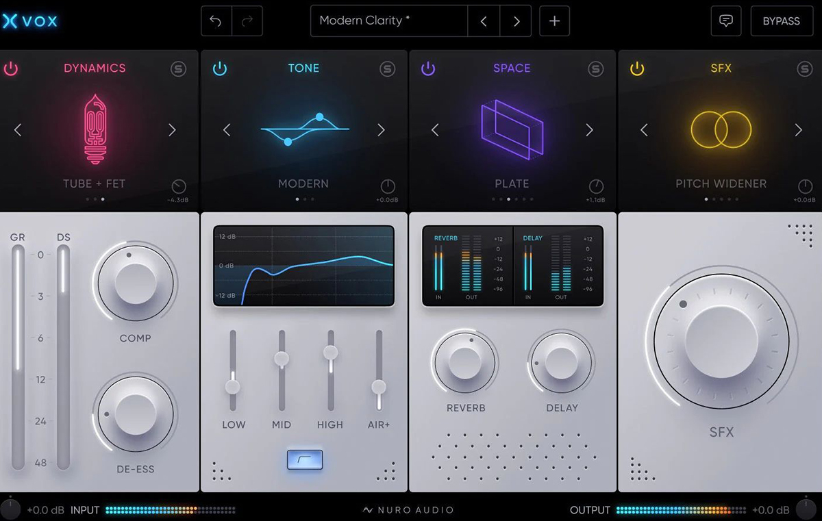Click the SFX module gain knob
This screenshot has width=822, height=521.
[x=804, y=186]
